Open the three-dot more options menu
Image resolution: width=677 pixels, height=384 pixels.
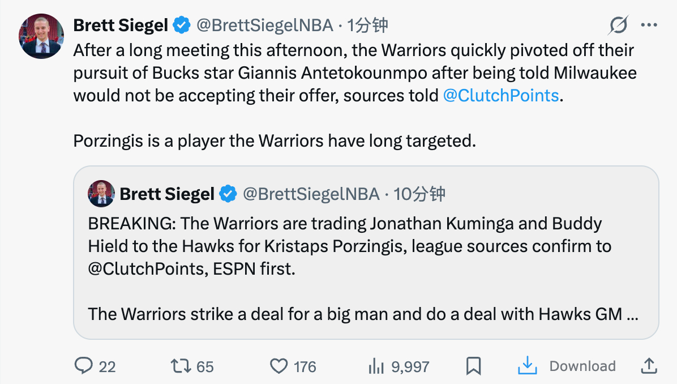[649, 25]
